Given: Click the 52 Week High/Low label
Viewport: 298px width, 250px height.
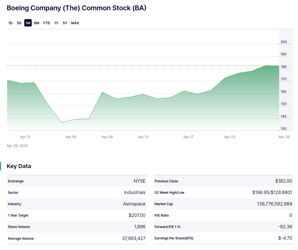Looking at the screenshot, I should click(170, 192).
